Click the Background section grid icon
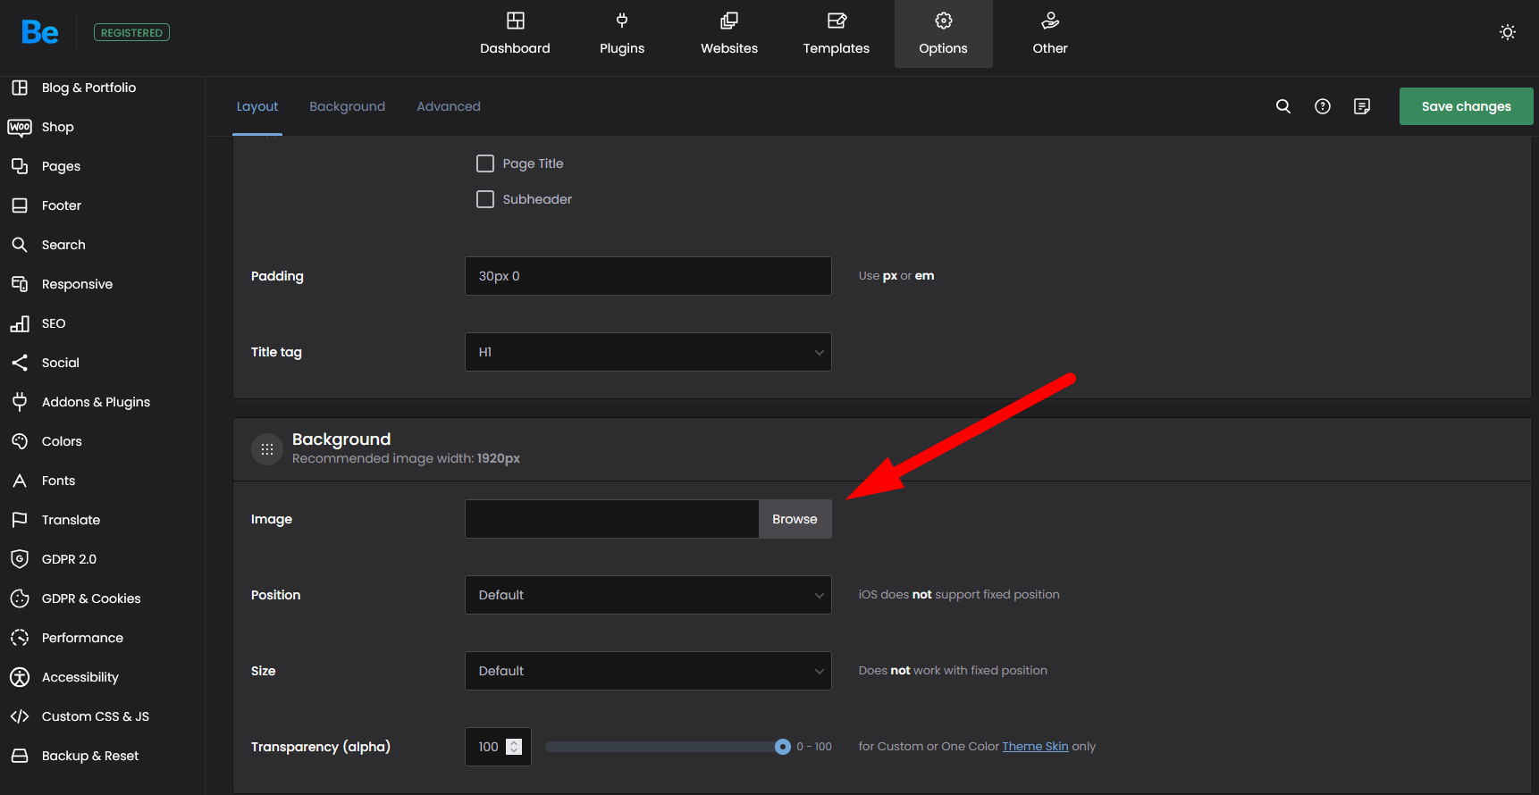1539x795 pixels. [x=267, y=449]
